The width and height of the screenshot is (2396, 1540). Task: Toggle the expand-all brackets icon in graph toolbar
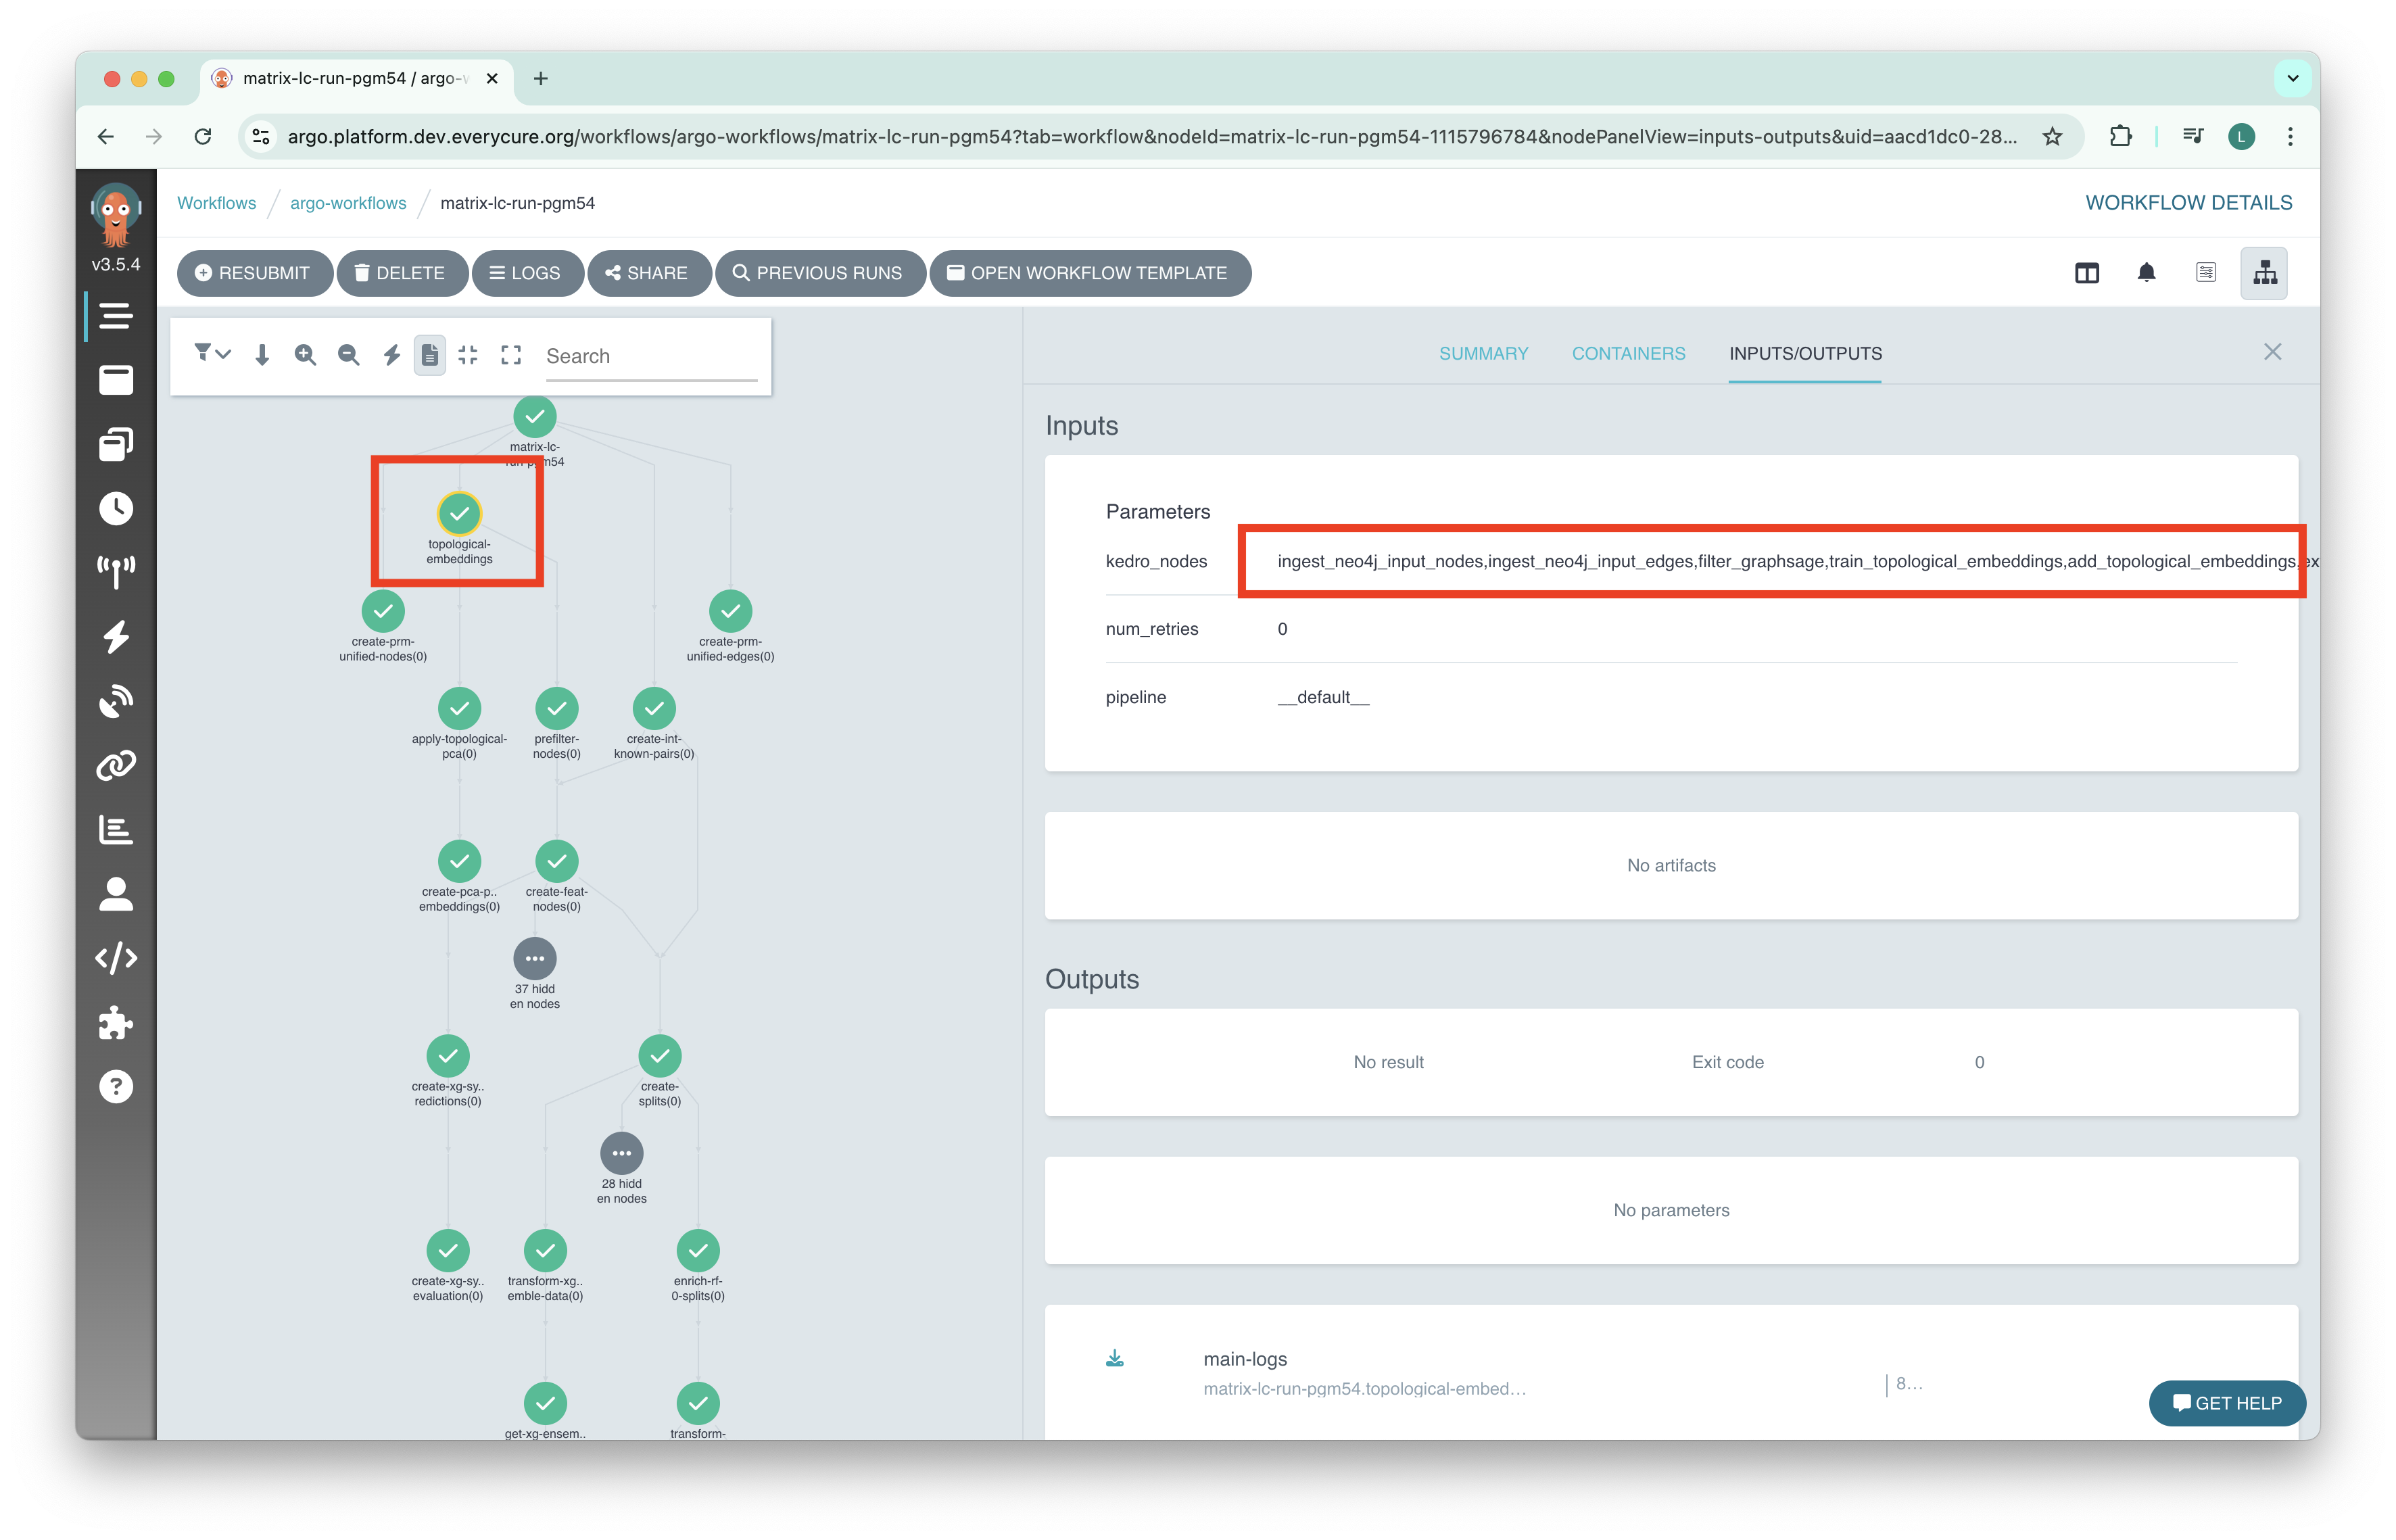pos(511,355)
